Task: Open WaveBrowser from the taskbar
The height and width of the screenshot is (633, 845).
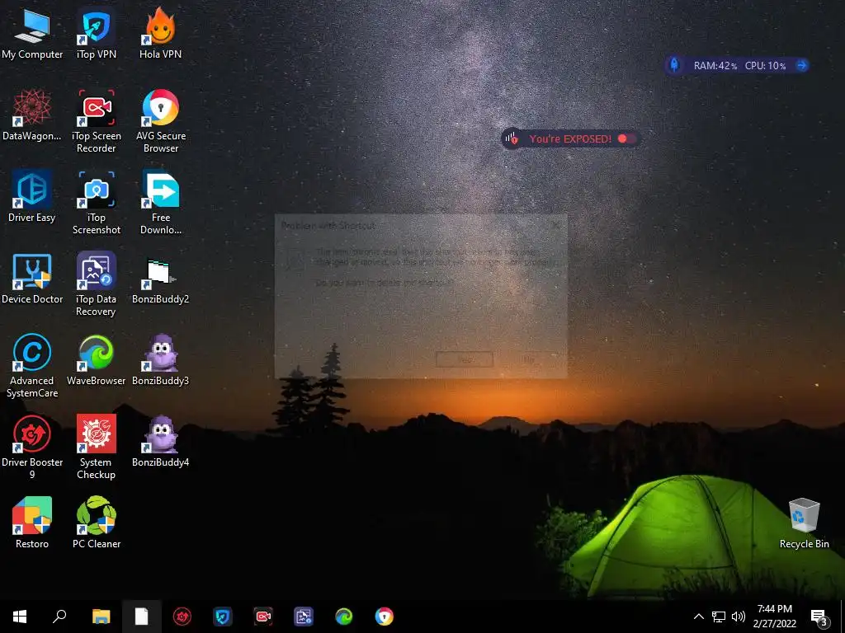Action: pyautogui.click(x=344, y=617)
